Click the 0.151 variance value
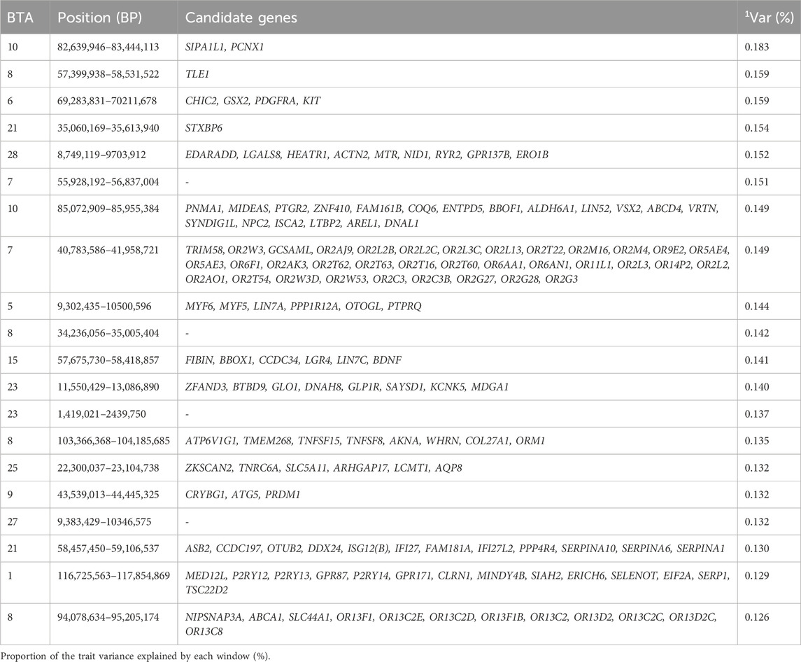Image resolution: width=801 pixels, height=662 pixels. tap(756, 182)
